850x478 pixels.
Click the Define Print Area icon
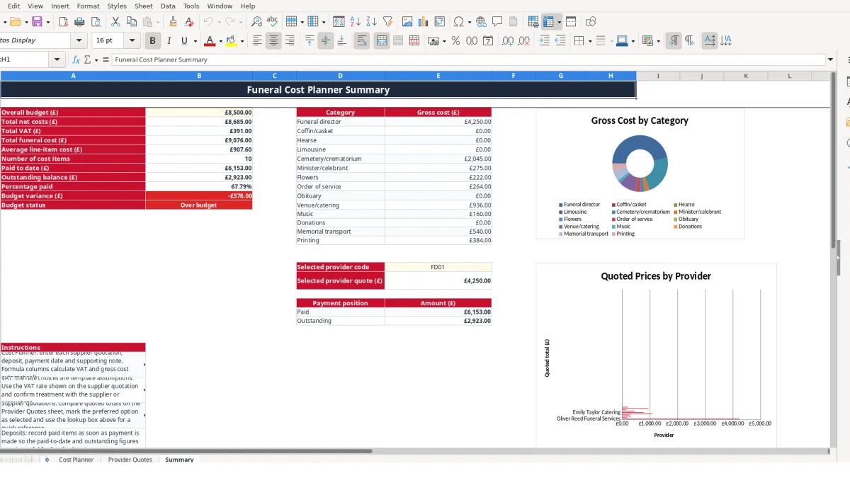click(533, 22)
